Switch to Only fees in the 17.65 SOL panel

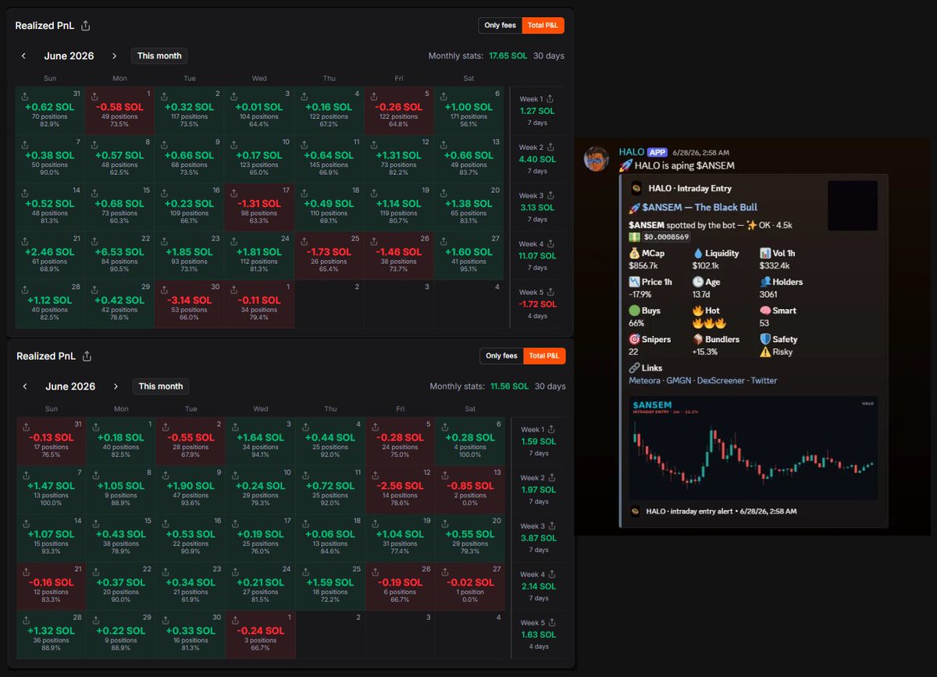point(500,26)
